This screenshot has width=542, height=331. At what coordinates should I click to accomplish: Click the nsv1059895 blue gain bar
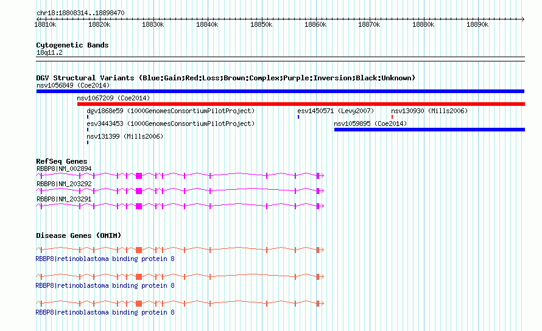(430, 130)
